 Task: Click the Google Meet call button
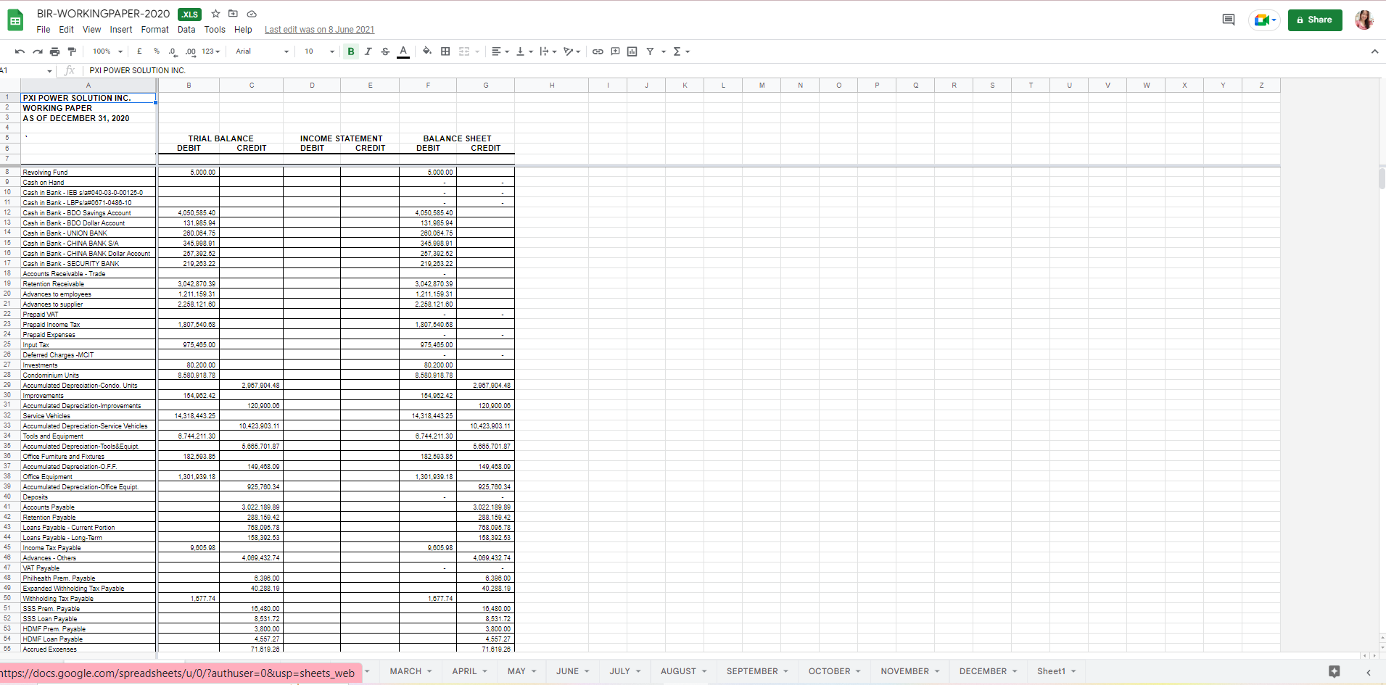pos(1264,20)
